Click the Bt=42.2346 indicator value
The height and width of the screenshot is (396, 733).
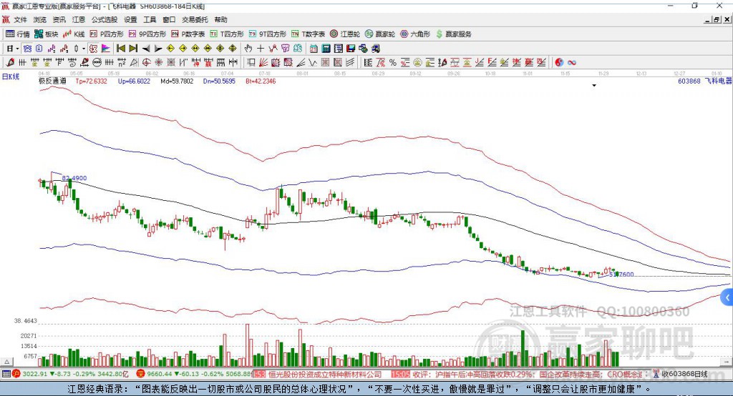tap(261, 81)
